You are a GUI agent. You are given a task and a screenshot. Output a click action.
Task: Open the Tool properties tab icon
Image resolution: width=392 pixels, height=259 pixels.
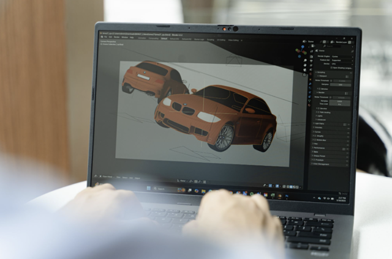312,51
